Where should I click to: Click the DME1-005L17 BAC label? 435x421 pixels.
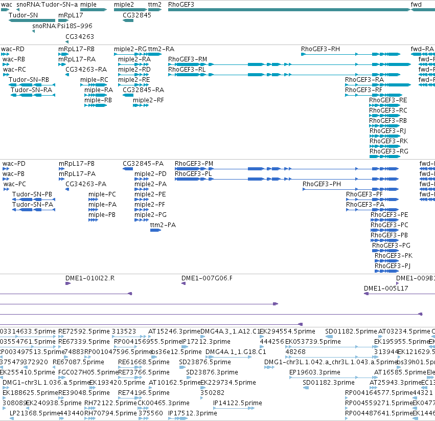pos(386,289)
